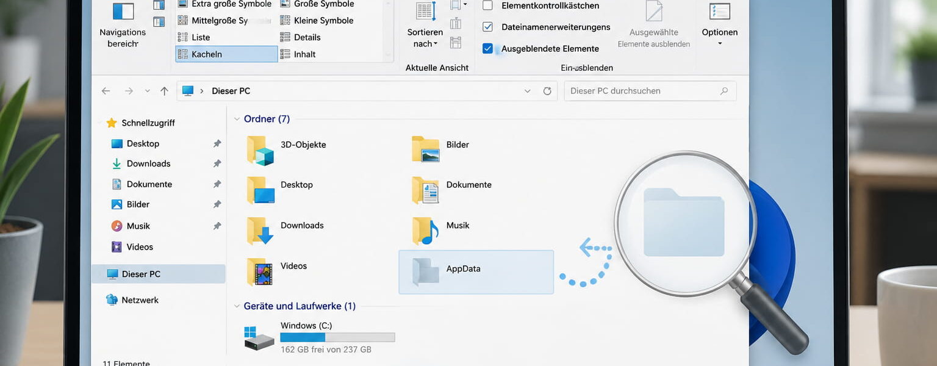Select the hidden AppData folder tile

pos(476,272)
